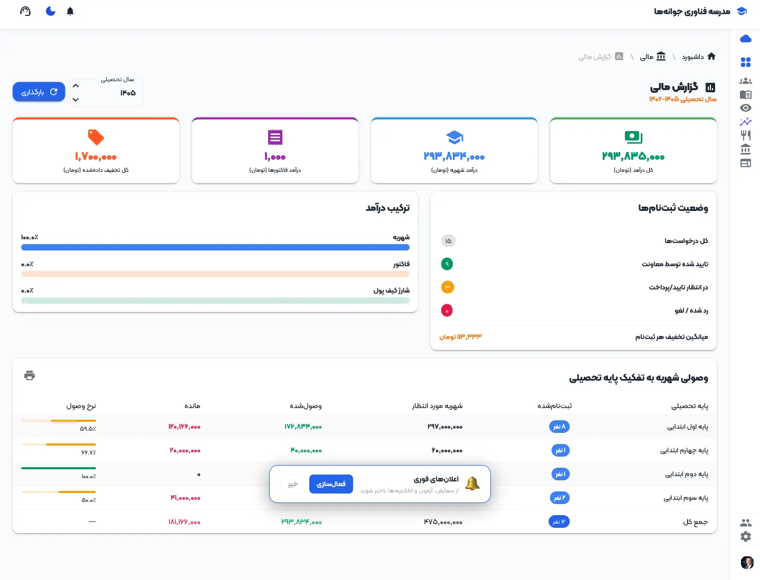760x580 pixels.
Task: Open the open-book sidebar icon
Action: coord(746,95)
